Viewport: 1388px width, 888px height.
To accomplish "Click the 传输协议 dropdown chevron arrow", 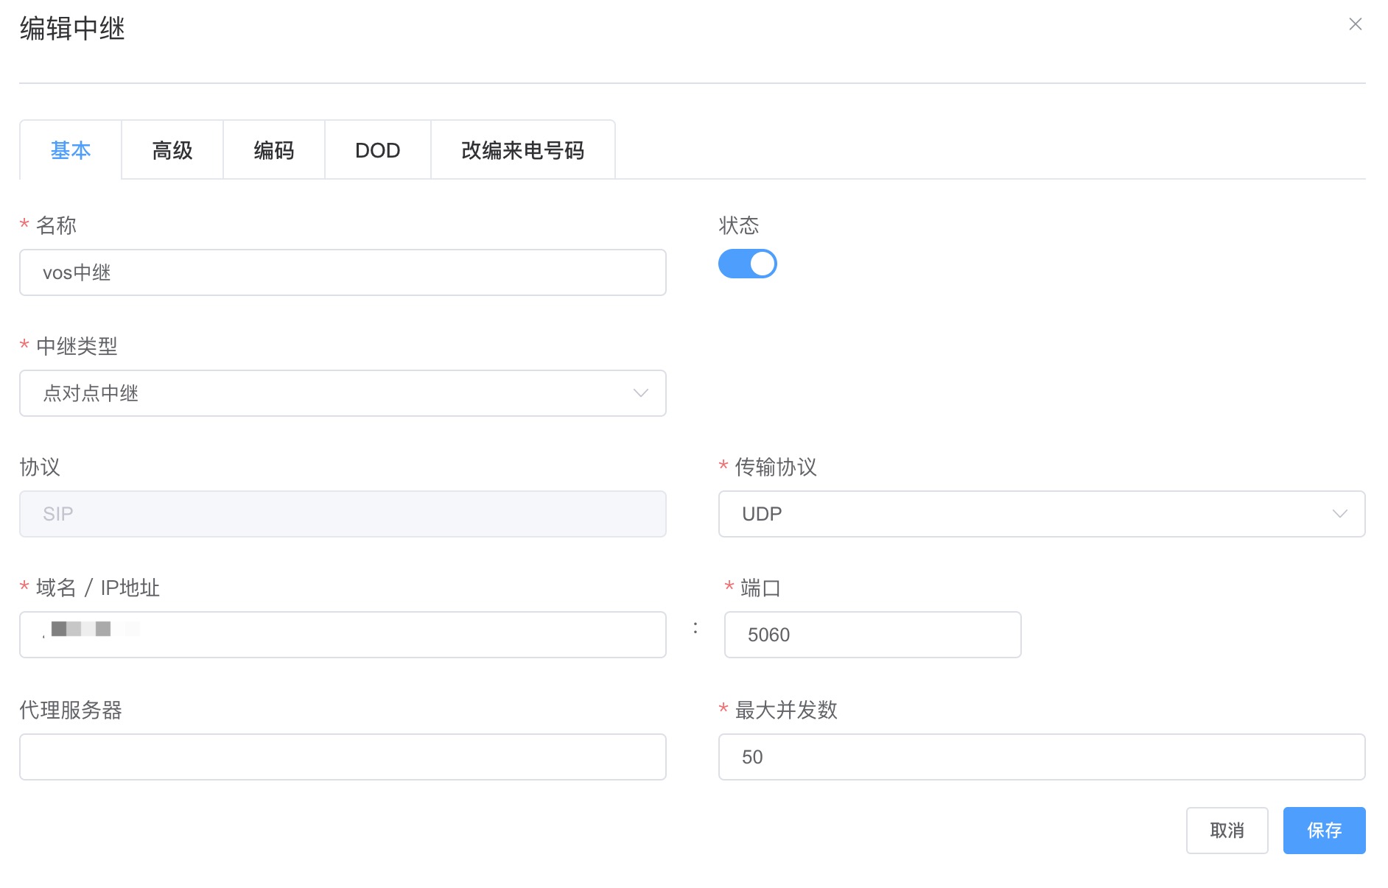I will (x=1339, y=514).
